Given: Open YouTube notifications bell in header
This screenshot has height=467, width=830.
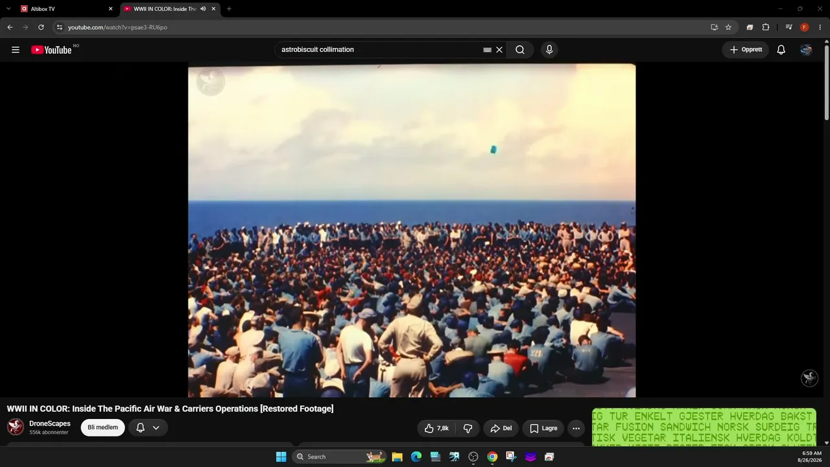Looking at the screenshot, I should pyautogui.click(x=781, y=50).
